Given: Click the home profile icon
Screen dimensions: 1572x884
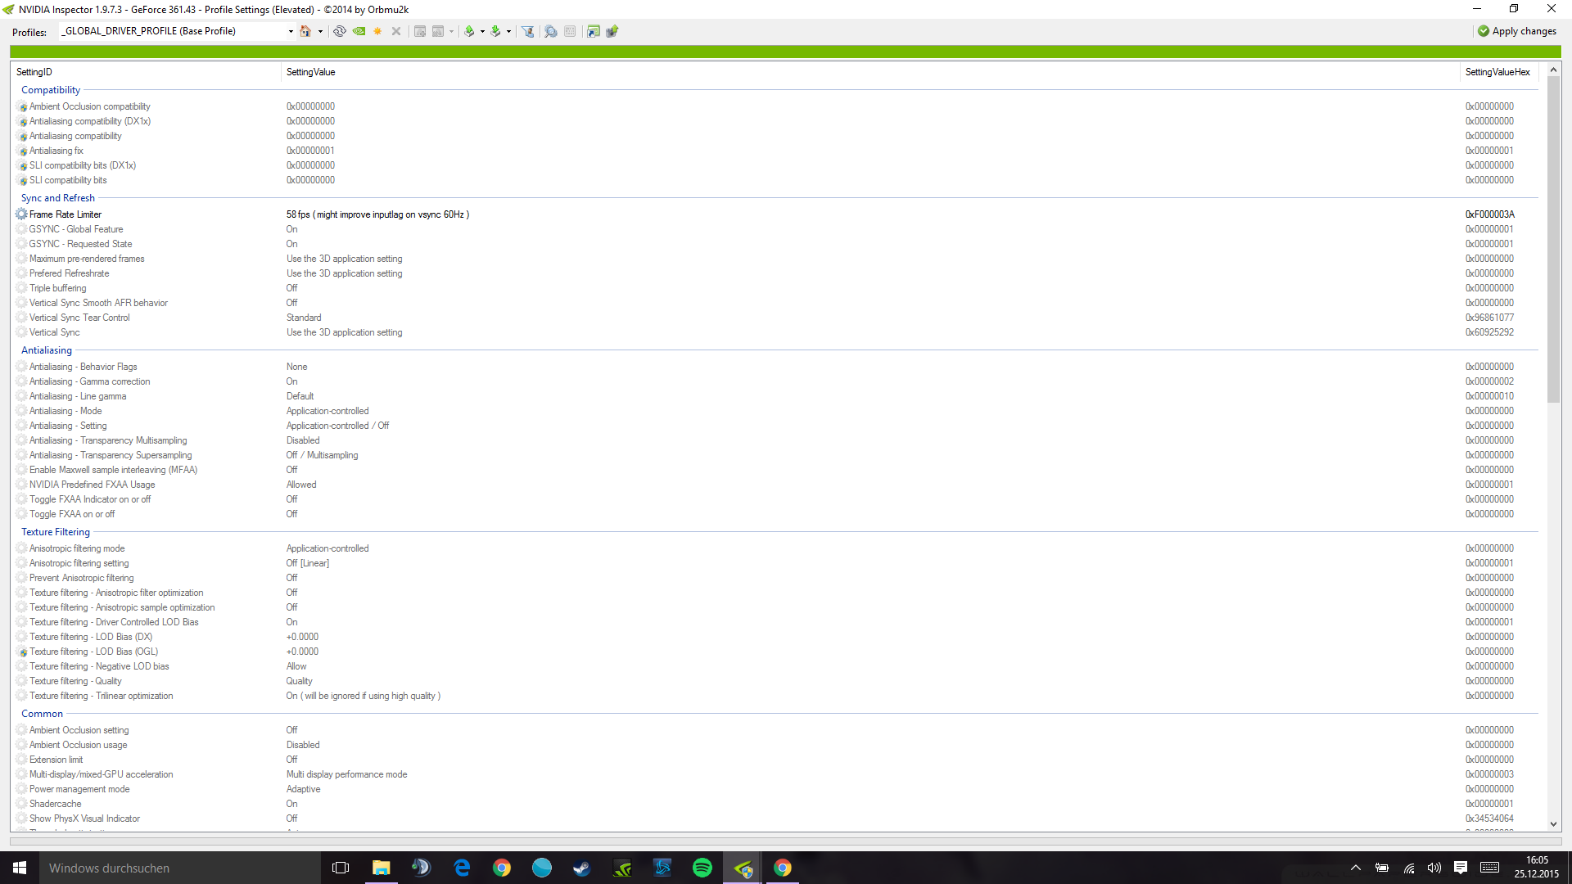Looking at the screenshot, I should click(305, 31).
